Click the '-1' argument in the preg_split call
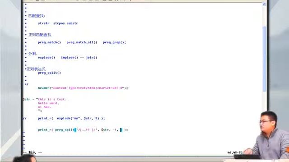Image resolution: width=289 pixels, height=162 pixels. 115,130
